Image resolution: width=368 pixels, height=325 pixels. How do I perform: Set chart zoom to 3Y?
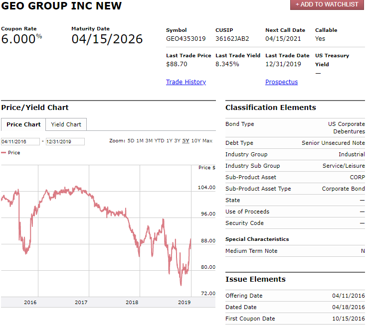coord(177,141)
